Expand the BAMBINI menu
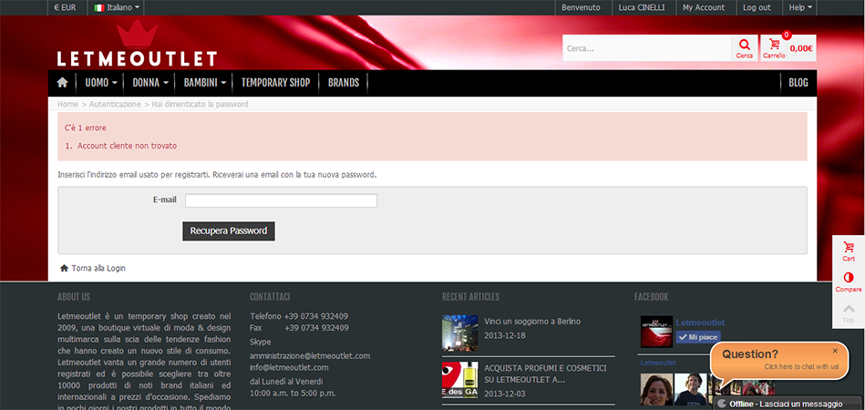Image resolution: width=865 pixels, height=410 pixels. (x=205, y=83)
